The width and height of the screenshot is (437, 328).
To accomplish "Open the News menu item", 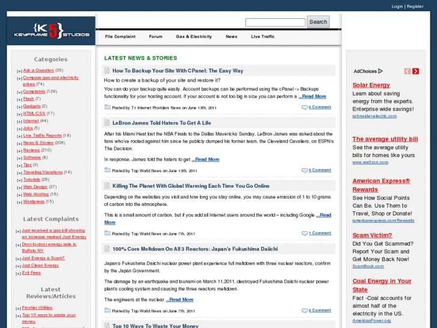I will tap(231, 37).
